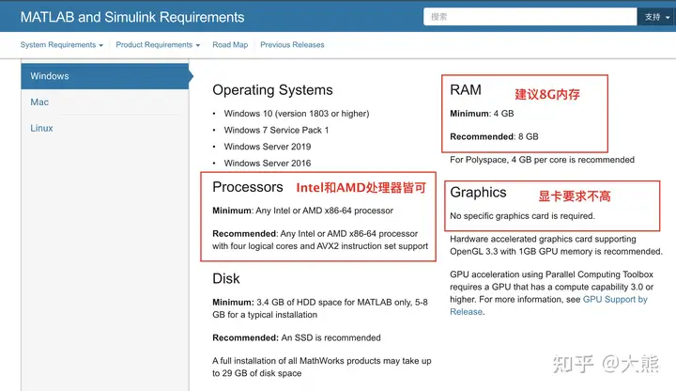Click the Processors heading
The width and height of the screenshot is (676, 391).
248,187
